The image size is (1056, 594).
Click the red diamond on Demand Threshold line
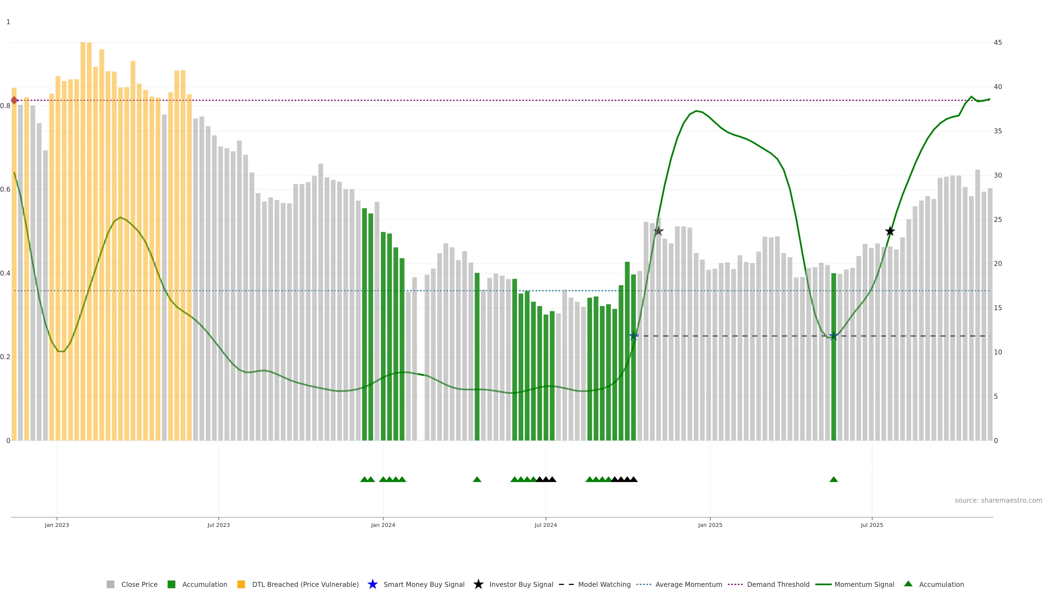14,100
